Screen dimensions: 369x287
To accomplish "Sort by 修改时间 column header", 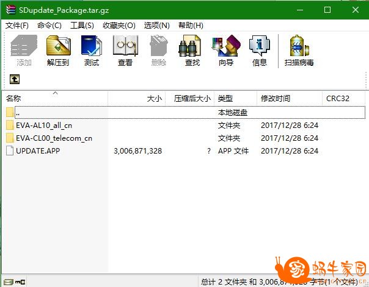I will (290, 98).
